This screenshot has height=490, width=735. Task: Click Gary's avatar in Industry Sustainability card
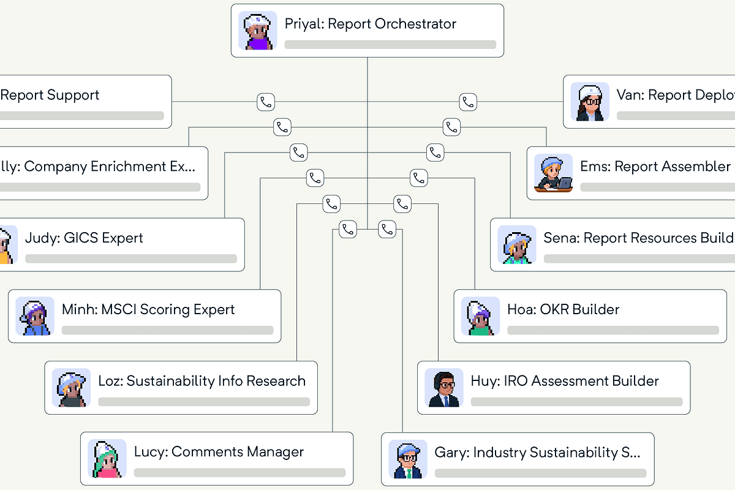coord(407,459)
